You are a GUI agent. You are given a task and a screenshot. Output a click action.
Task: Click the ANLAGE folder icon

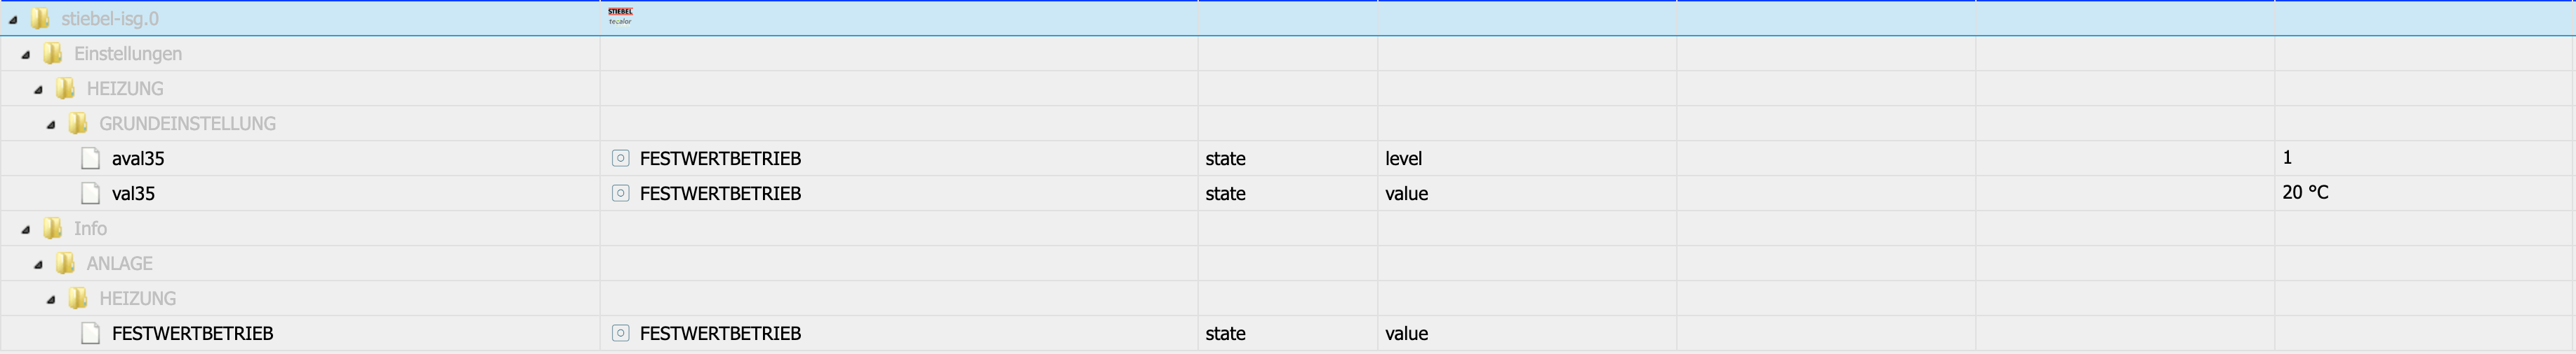click(66, 263)
